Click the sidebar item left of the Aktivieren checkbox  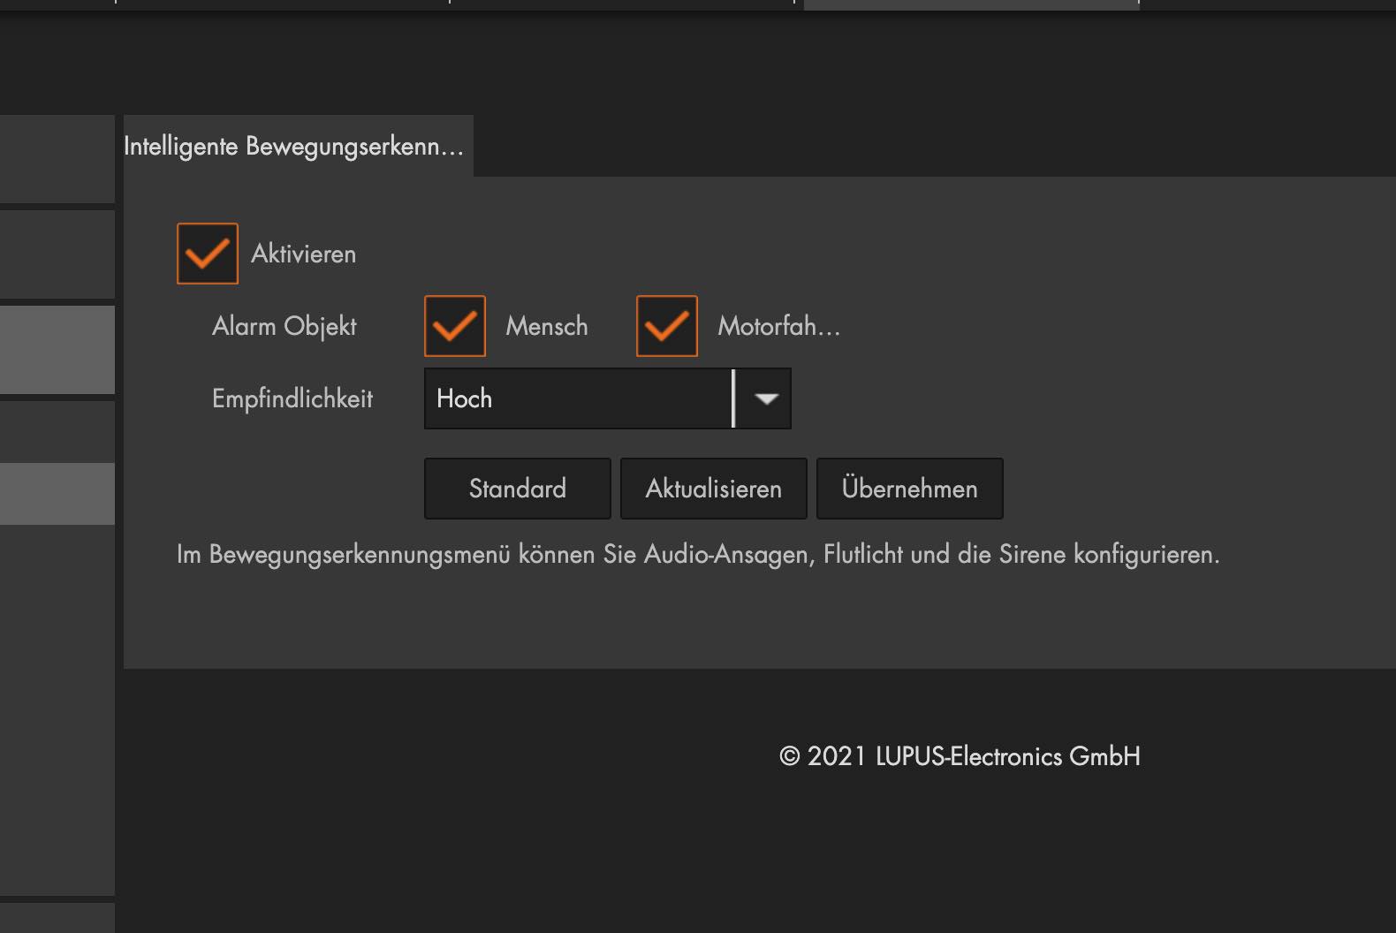coord(57,254)
